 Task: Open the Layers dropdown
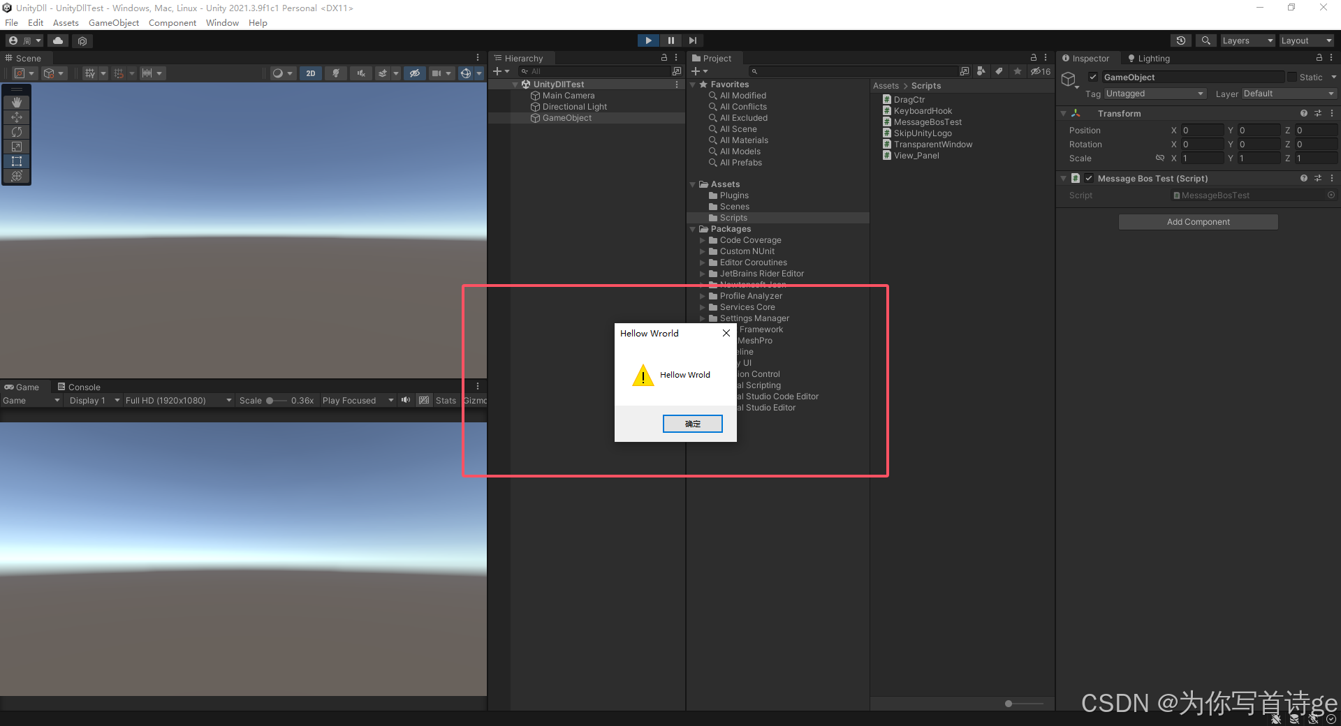[1247, 40]
